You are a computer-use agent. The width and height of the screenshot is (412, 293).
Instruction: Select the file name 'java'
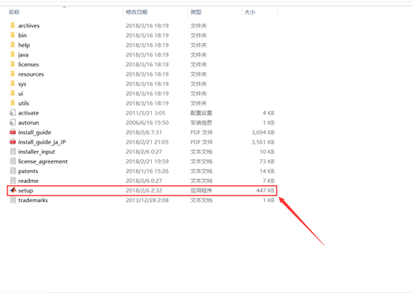coord(23,55)
